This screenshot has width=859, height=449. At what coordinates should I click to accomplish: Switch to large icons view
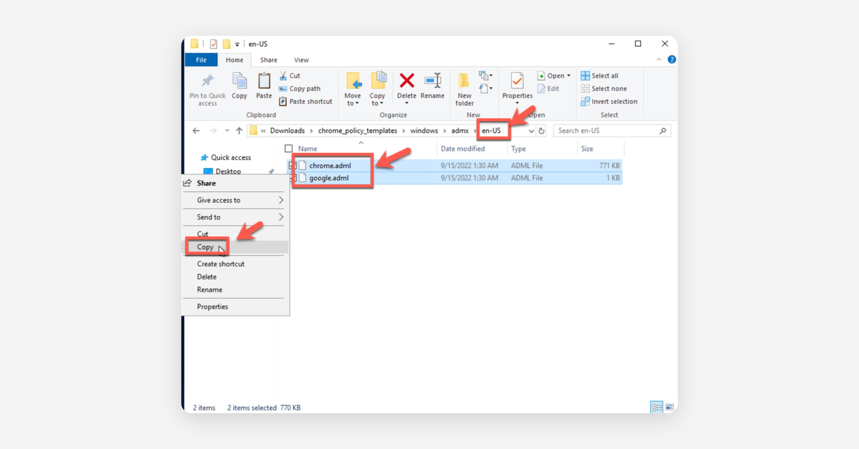(x=670, y=407)
